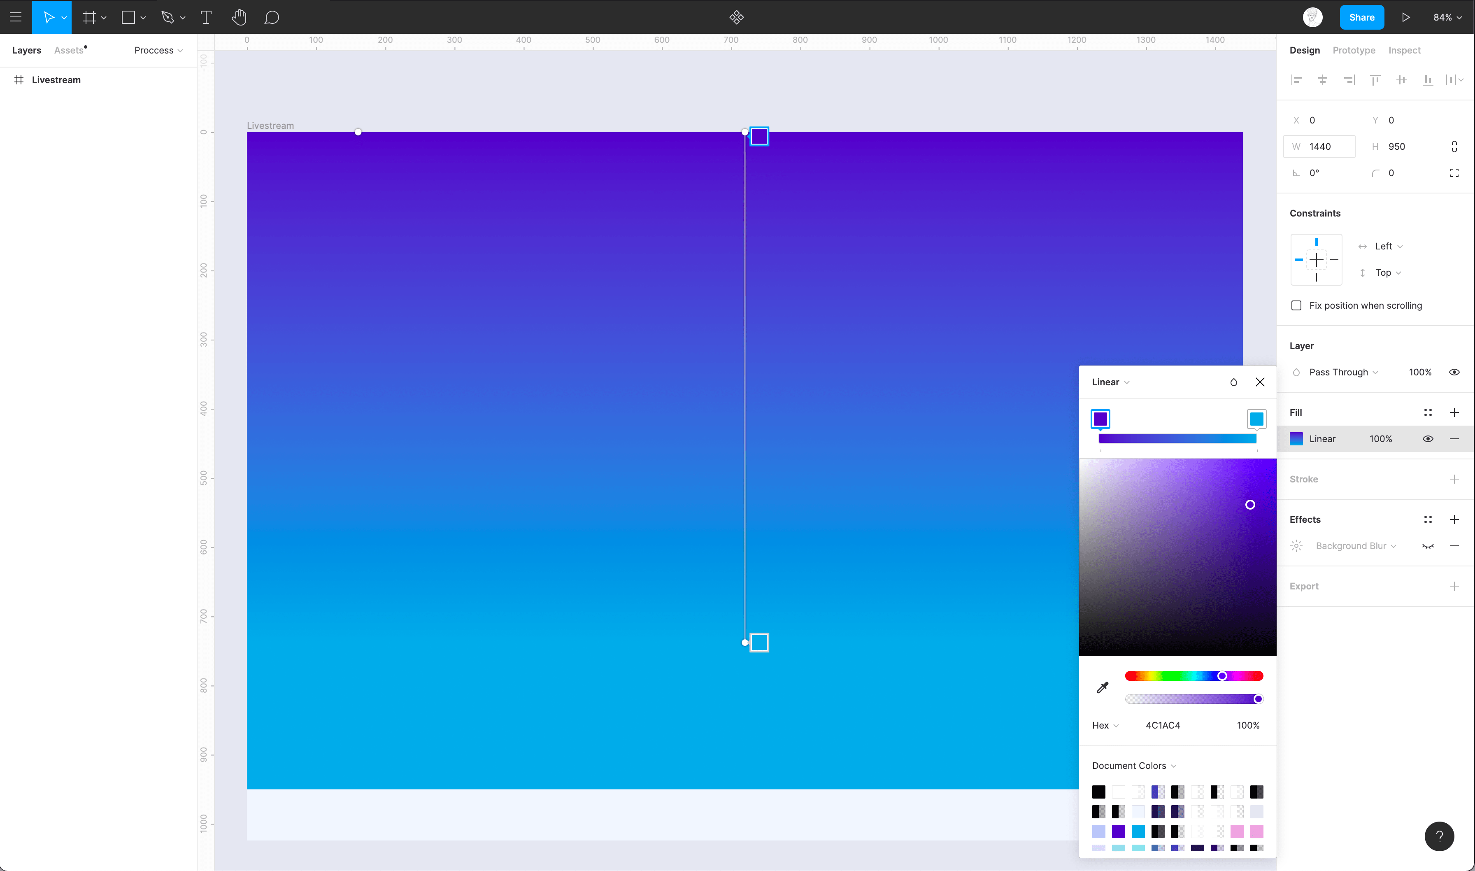Hide the Linear fill visibility eye
This screenshot has height=871, width=1475.
tap(1428, 439)
